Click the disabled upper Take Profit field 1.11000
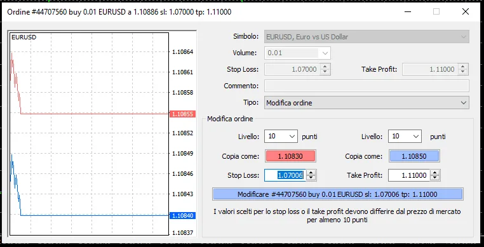The width and height of the screenshot is (484, 247). tap(430, 69)
